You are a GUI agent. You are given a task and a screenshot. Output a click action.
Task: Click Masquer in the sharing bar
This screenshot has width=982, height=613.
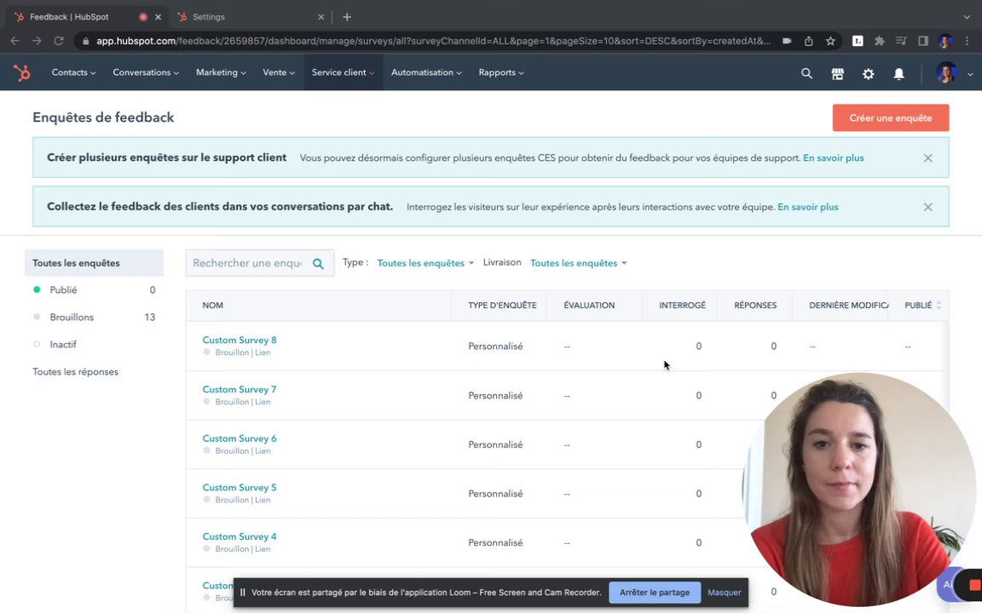(x=724, y=593)
